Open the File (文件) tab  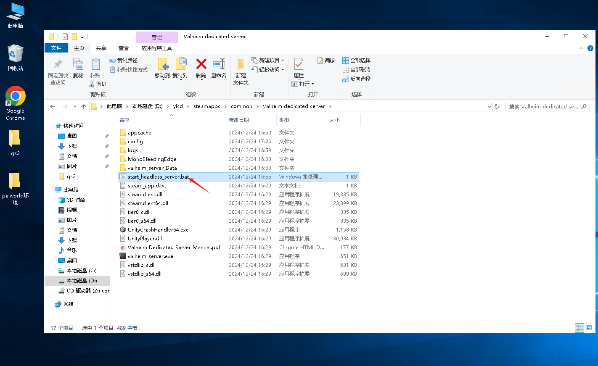point(56,48)
